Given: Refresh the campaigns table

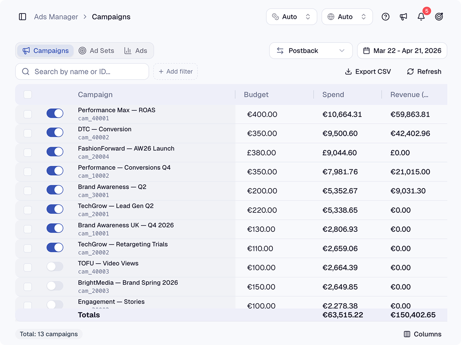Looking at the screenshot, I should pyautogui.click(x=424, y=71).
